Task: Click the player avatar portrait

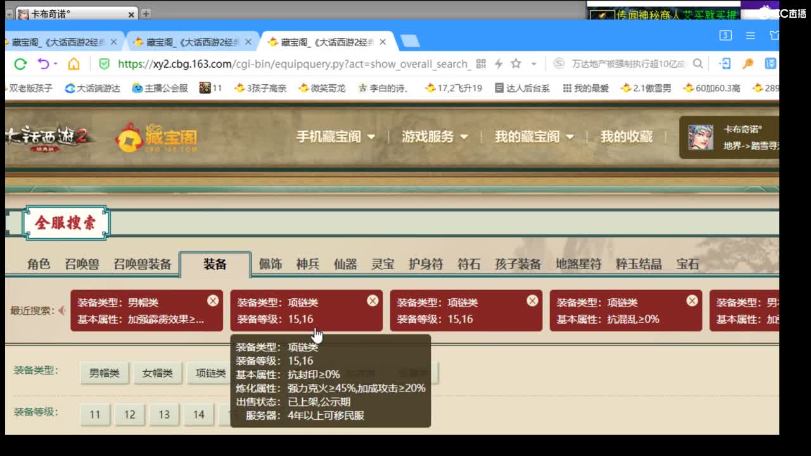Action: point(701,137)
